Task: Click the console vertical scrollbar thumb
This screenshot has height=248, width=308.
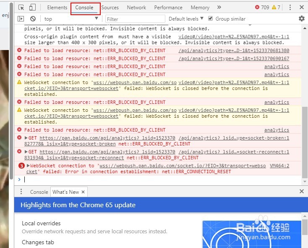Action: tap(305, 142)
